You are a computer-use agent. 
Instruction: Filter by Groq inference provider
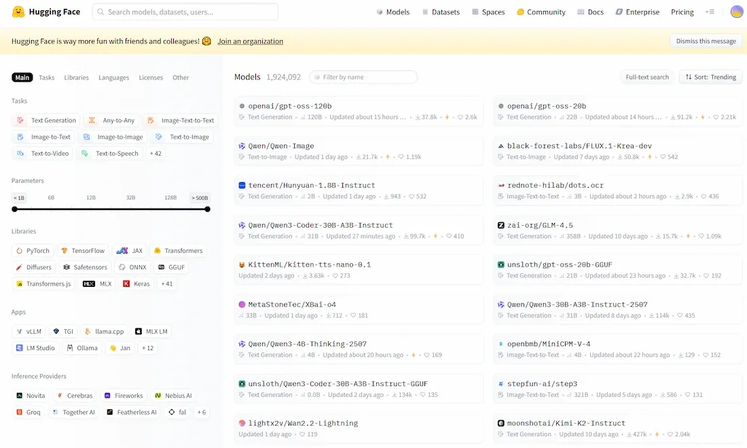coord(29,412)
